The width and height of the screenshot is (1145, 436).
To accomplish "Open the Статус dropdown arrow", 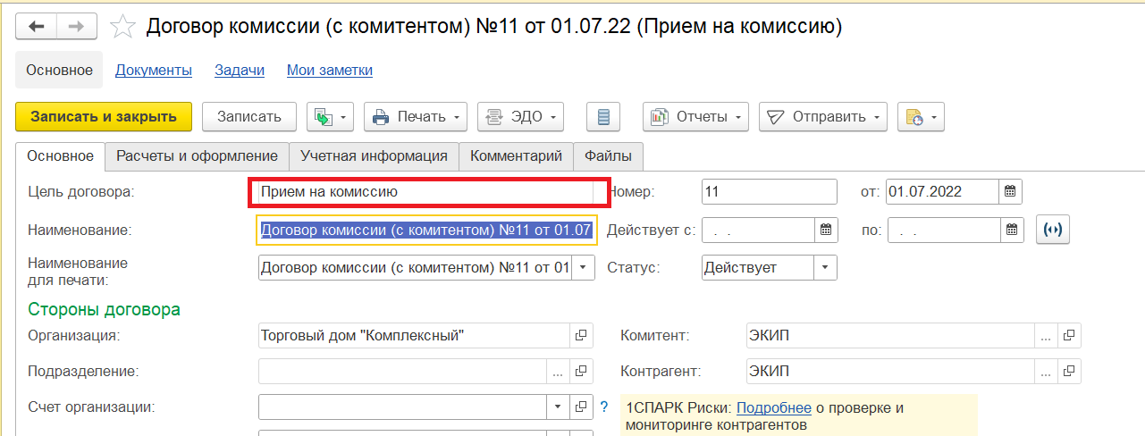I will point(826,267).
